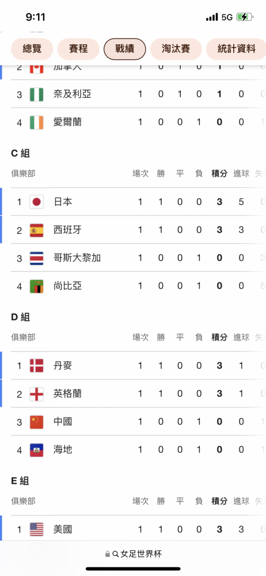Switch to the 總覽 tab
The width and height of the screenshot is (266, 576).
[x=32, y=49]
